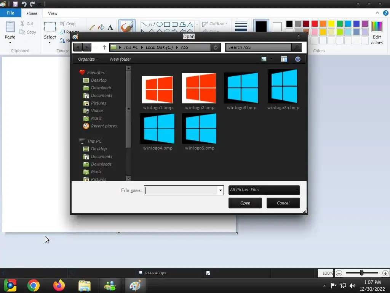Select the oval shape in Shapes gallery
390x293 pixels.
[160, 24]
